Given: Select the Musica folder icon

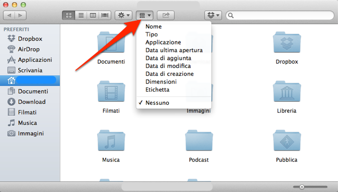Looking at the screenshot, I should (x=111, y=140).
